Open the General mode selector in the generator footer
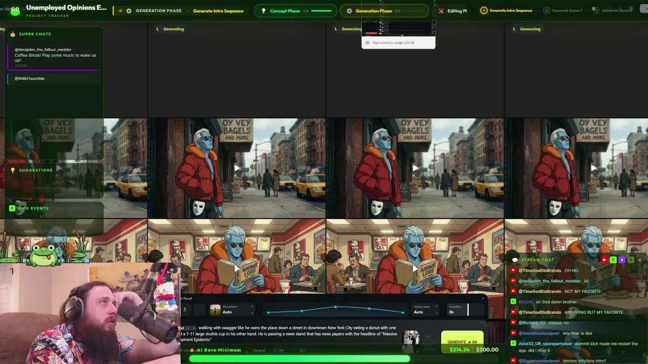Viewport: 648px width, 364px height. tap(259, 350)
